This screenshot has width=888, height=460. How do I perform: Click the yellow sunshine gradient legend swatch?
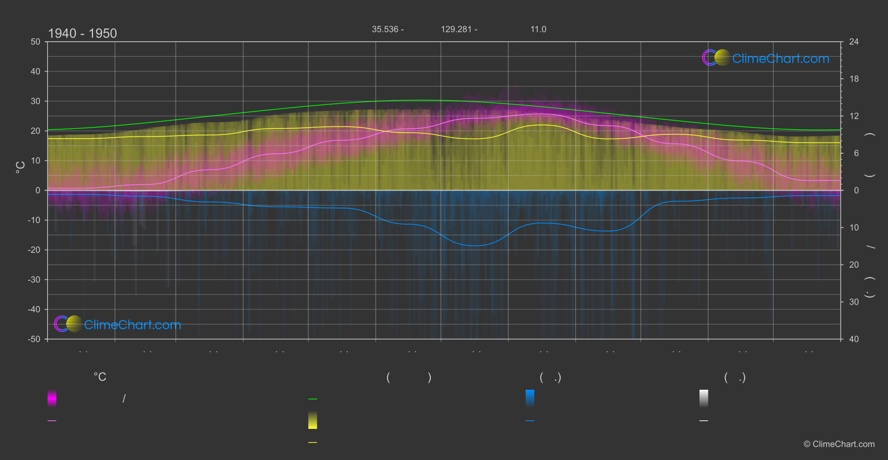point(313,420)
